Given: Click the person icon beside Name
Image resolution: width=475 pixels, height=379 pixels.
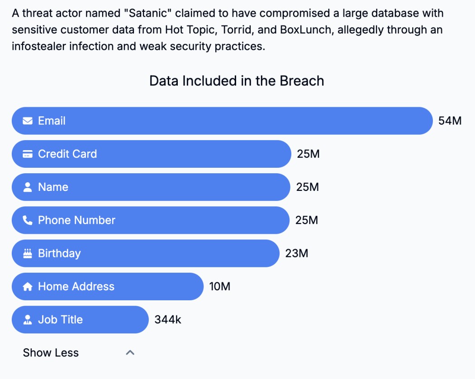Looking at the screenshot, I should (x=28, y=187).
